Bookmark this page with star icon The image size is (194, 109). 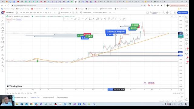pos(145,5)
